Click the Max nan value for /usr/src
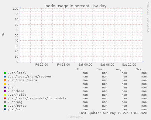151x120 pixels. [144, 109]
